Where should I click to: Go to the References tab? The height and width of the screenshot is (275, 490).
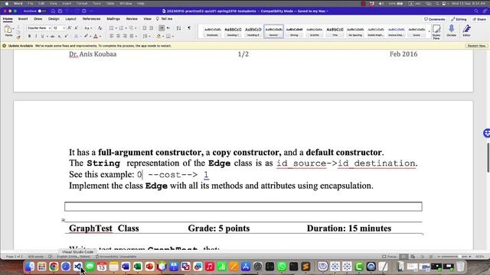click(x=92, y=19)
